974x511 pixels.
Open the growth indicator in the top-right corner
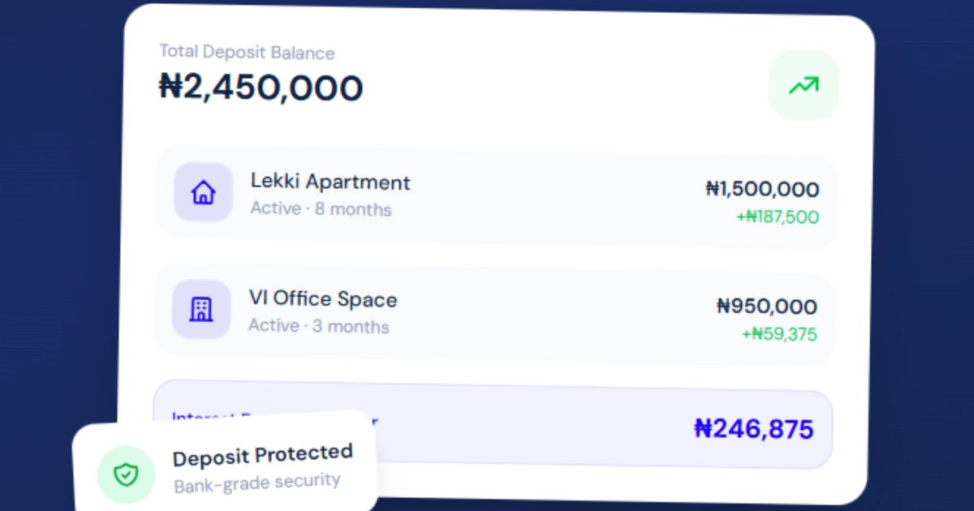[804, 85]
